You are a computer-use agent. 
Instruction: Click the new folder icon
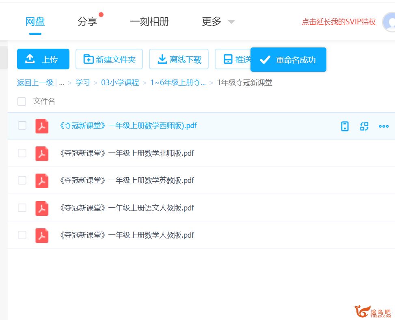[x=88, y=59]
